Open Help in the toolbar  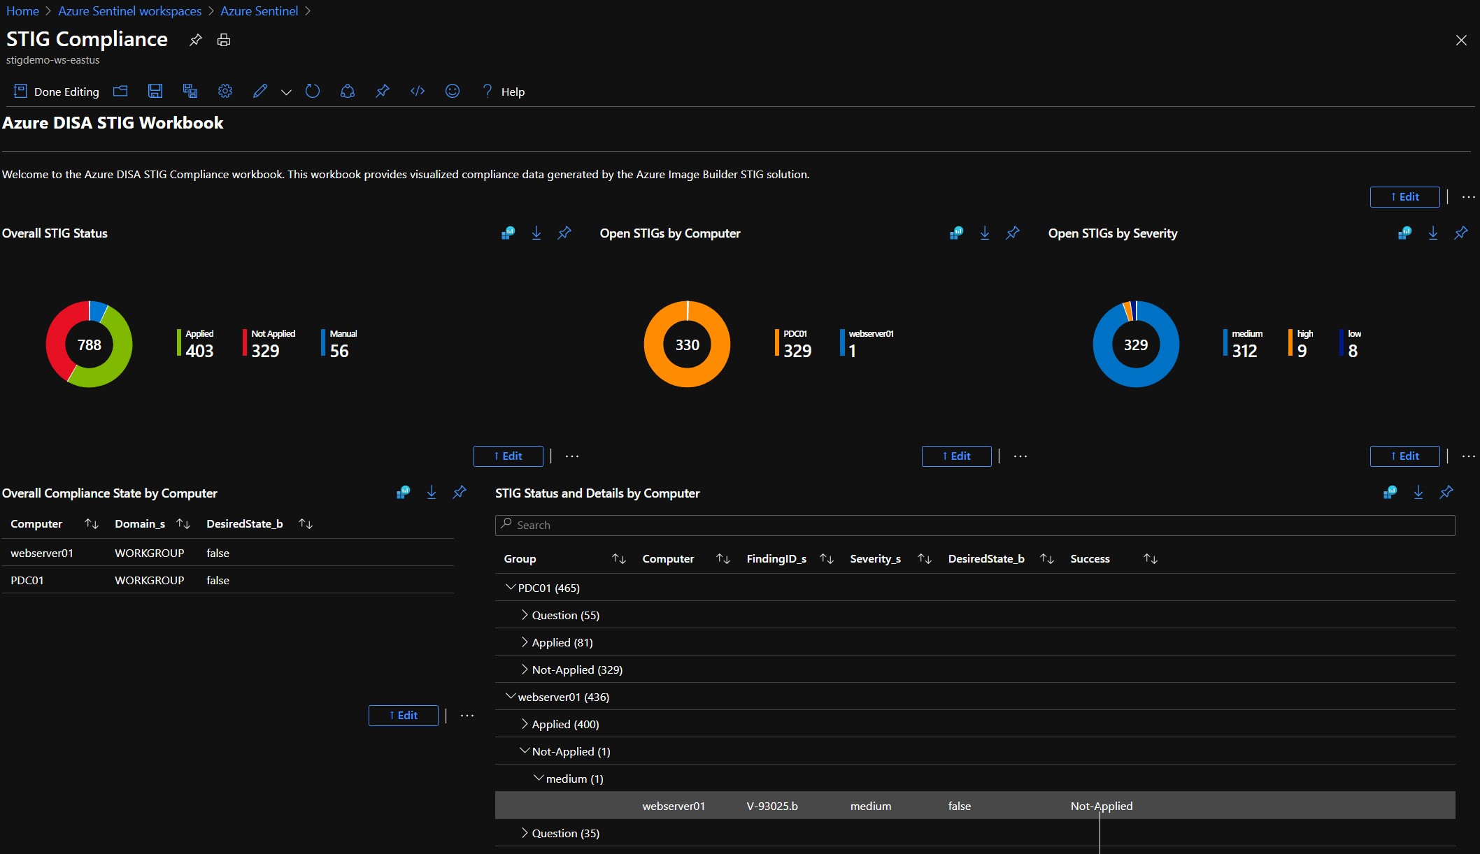point(504,92)
